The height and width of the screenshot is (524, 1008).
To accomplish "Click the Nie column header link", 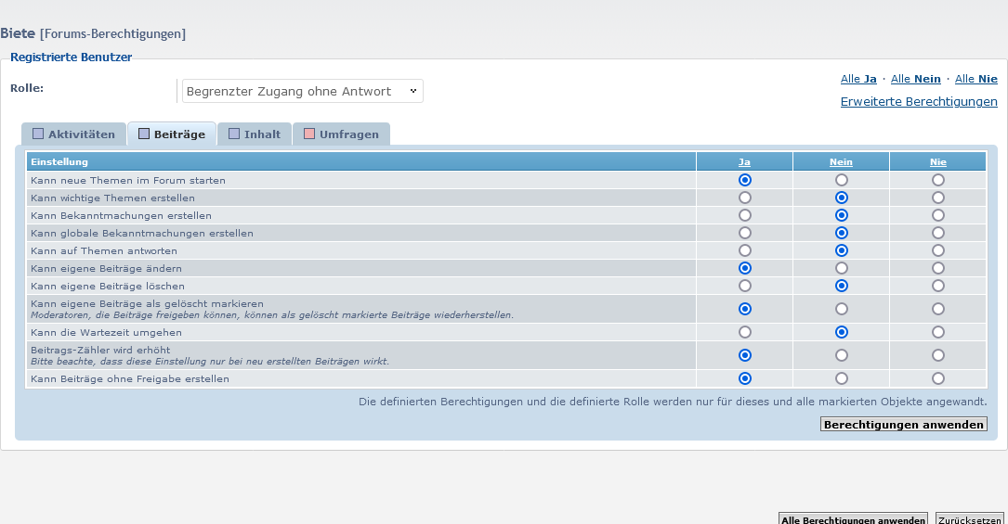I will [x=938, y=162].
